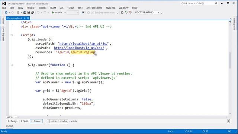Screen dimensions: 238x134
Task: Open the toolbar overflow options after DOCTYPE
Action: click(161, 13)
